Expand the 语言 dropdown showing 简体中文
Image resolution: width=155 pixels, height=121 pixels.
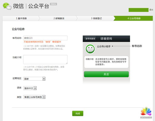tap(35, 88)
